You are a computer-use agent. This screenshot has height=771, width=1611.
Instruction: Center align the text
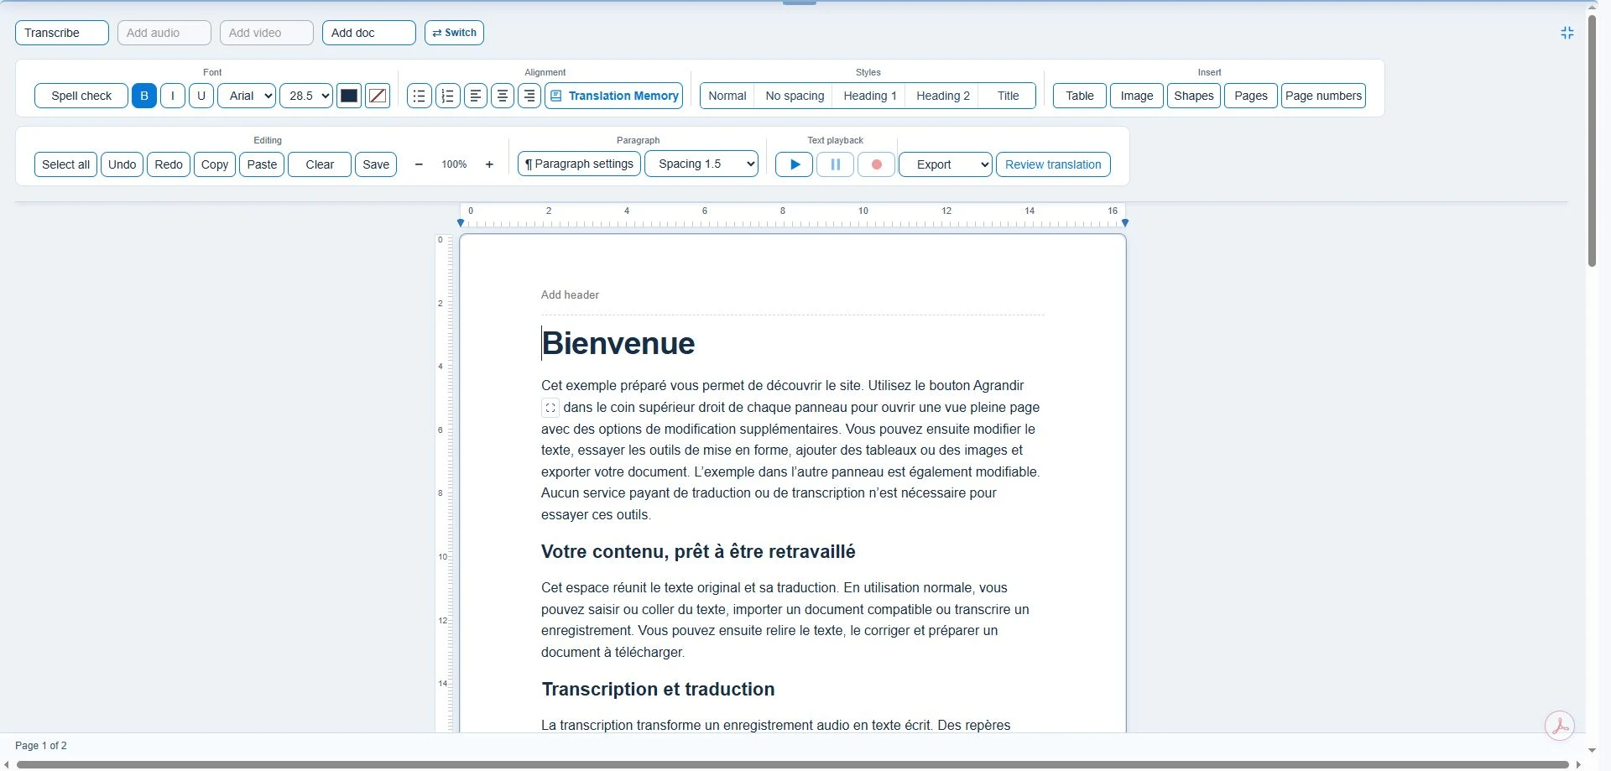(x=503, y=96)
